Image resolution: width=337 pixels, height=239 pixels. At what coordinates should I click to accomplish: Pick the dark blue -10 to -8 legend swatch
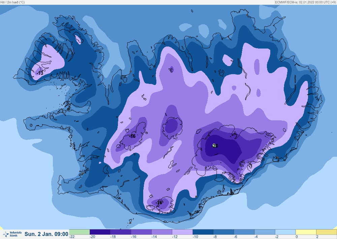tap(203, 232)
